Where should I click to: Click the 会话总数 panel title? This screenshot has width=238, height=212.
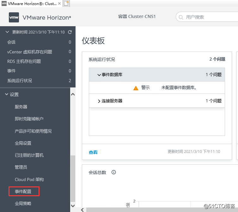[x=97, y=173]
